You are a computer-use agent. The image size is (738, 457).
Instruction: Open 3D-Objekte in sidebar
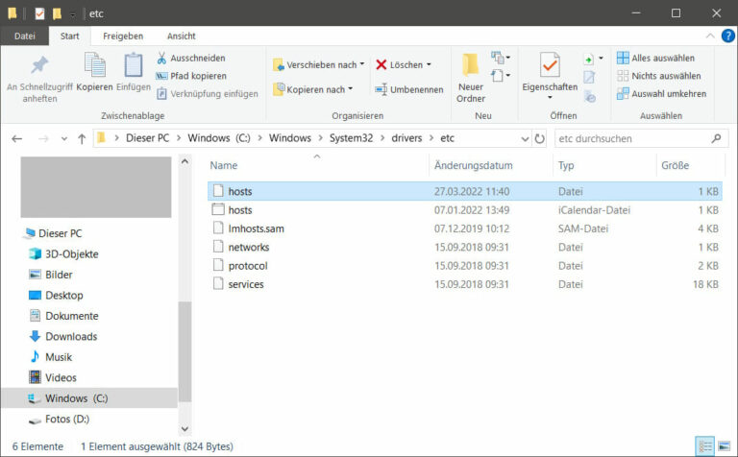tap(63, 254)
